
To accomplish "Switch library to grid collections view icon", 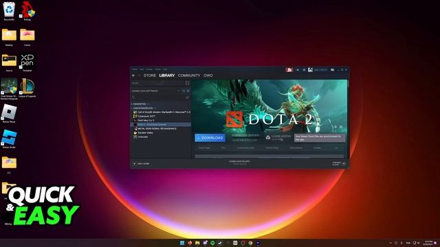I will pyautogui.click(x=187, y=83).
